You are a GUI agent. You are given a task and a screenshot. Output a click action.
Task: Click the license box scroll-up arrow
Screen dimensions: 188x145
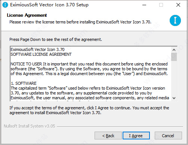(174, 50)
